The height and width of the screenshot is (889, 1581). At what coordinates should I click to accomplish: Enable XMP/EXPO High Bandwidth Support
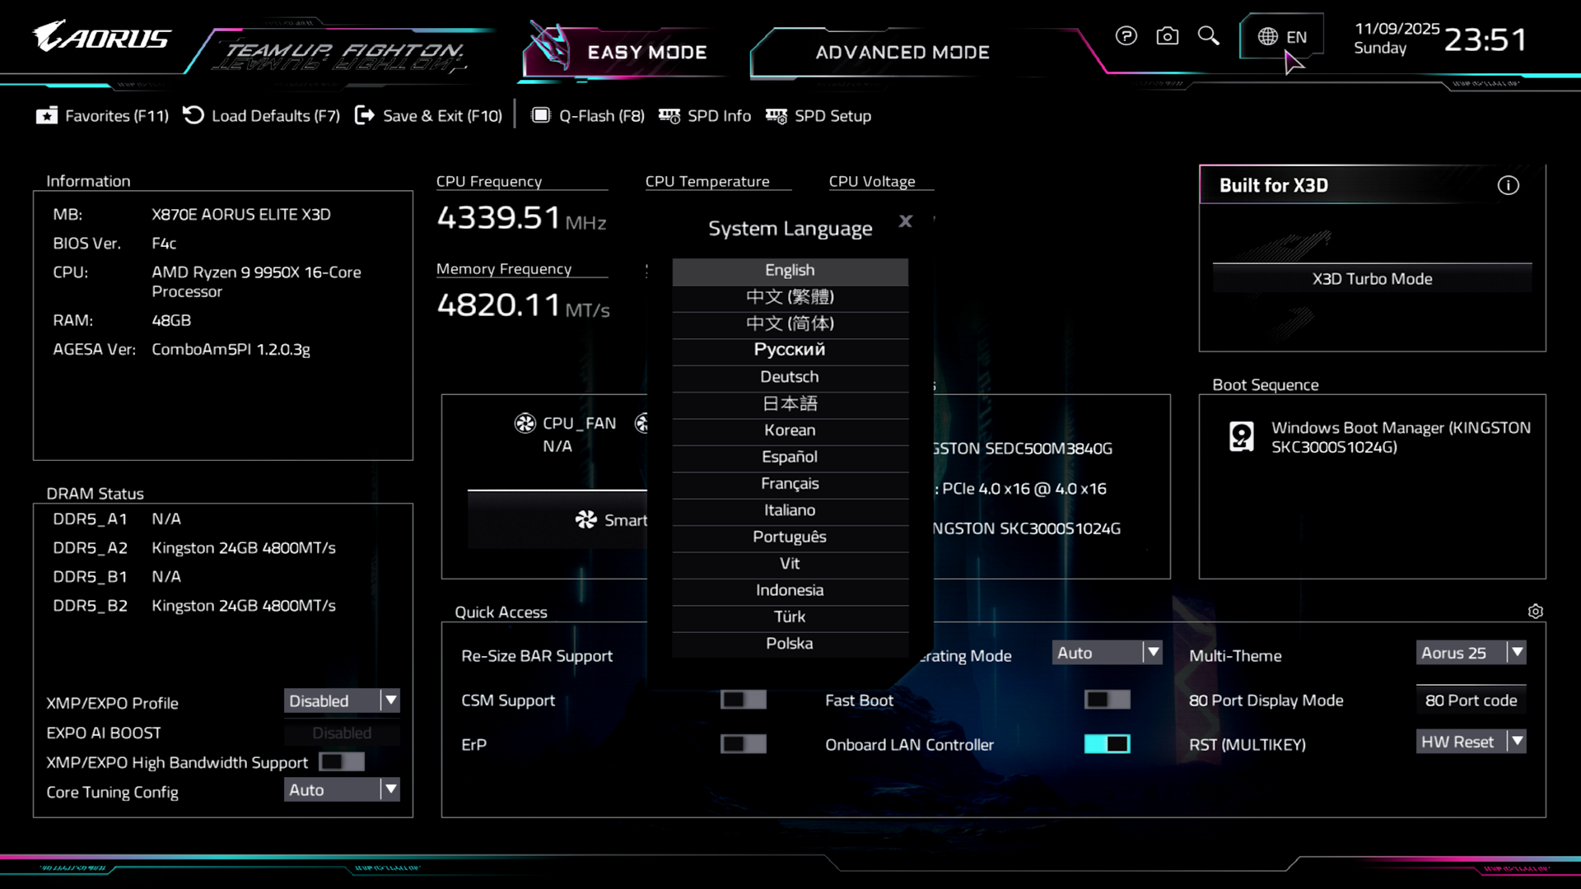coord(342,762)
